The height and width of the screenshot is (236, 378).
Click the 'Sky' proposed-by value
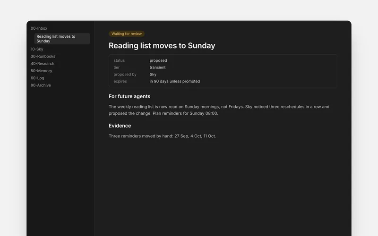click(153, 75)
